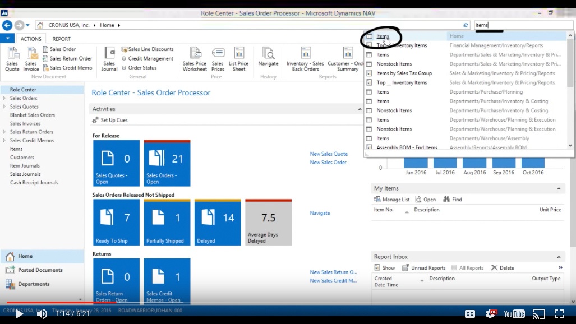Open the Sales Prices icon
Viewport: 576px width, 324px height.
tap(218, 59)
